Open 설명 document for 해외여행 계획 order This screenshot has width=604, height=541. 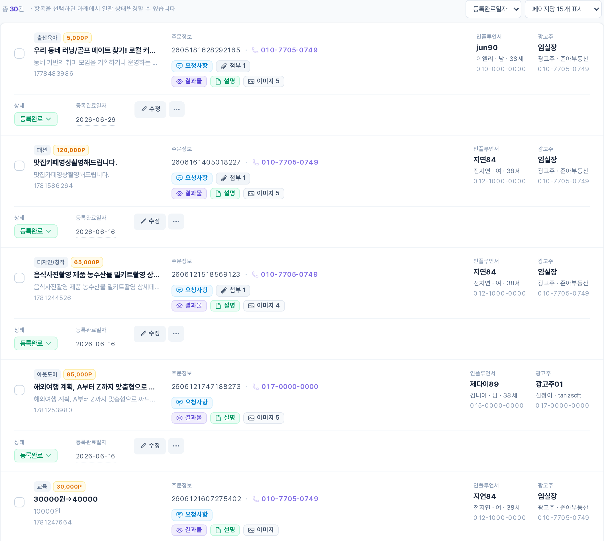pyautogui.click(x=225, y=418)
